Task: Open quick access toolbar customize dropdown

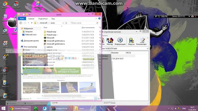Action: pyautogui.click(x=30, y=15)
